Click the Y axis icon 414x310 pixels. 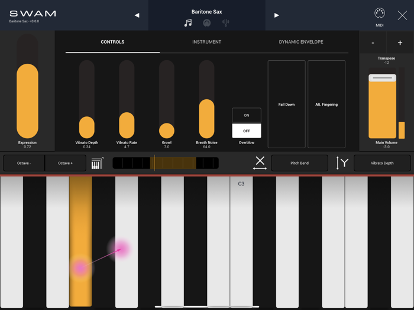(342, 163)
